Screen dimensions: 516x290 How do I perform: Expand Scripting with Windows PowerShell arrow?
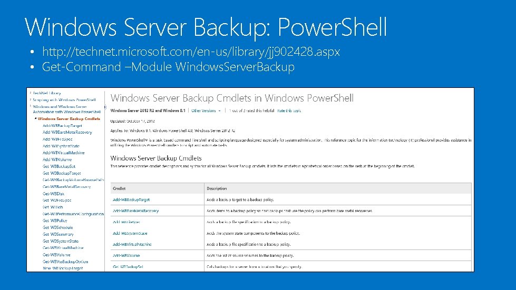pyautogui.click(x=30, y=99)
